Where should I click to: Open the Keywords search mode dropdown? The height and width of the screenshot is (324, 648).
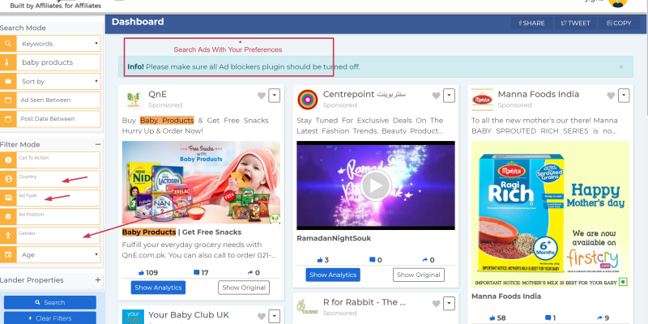pos(58,44)
